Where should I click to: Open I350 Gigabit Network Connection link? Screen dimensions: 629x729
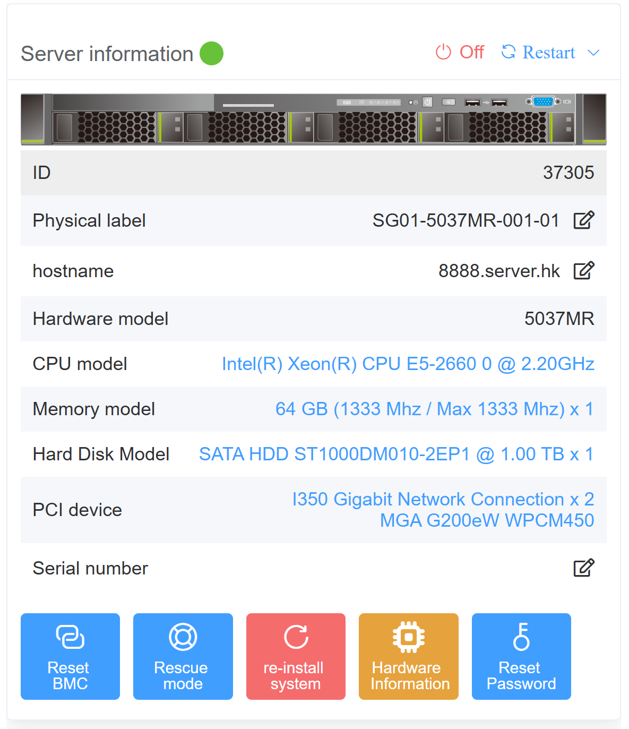(443, 500)
